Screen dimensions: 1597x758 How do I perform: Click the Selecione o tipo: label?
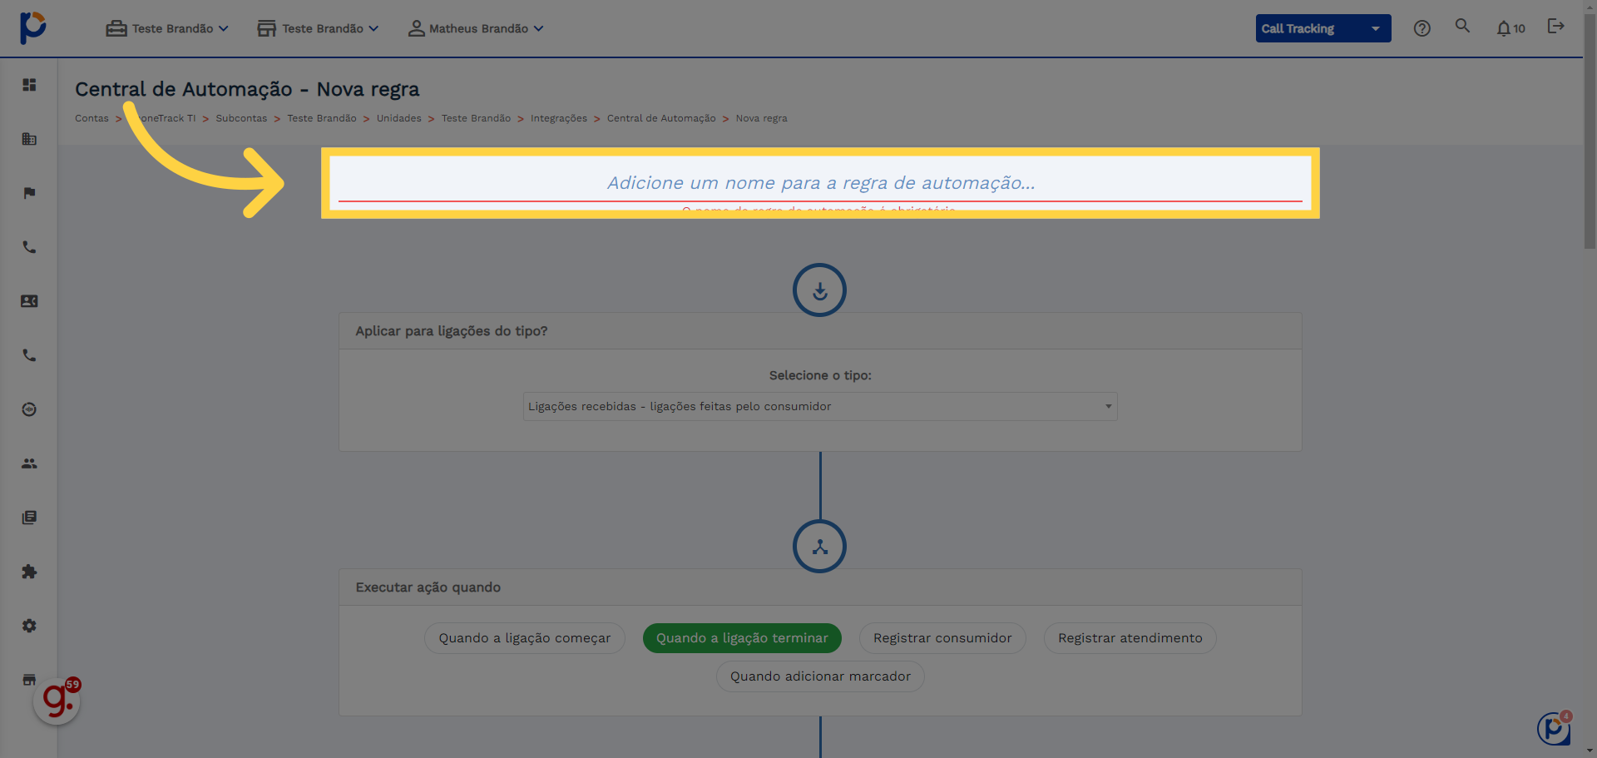(x=820, y=375)
